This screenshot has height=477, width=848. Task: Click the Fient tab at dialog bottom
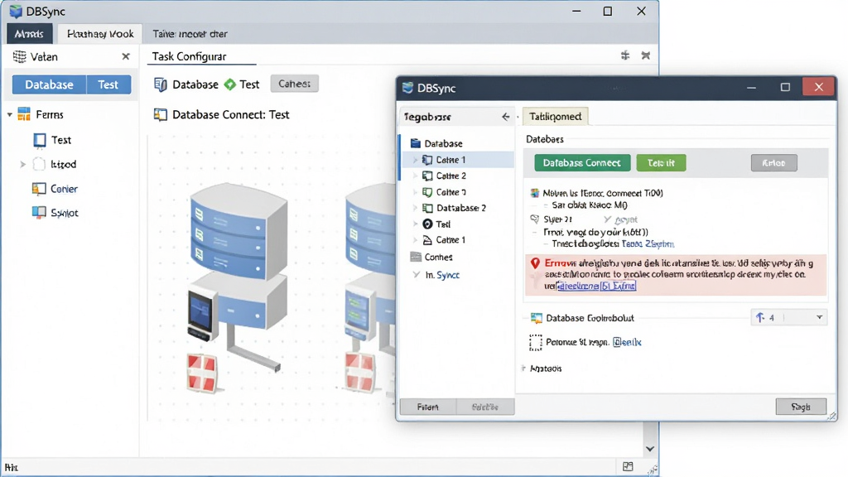click(428, 407)
